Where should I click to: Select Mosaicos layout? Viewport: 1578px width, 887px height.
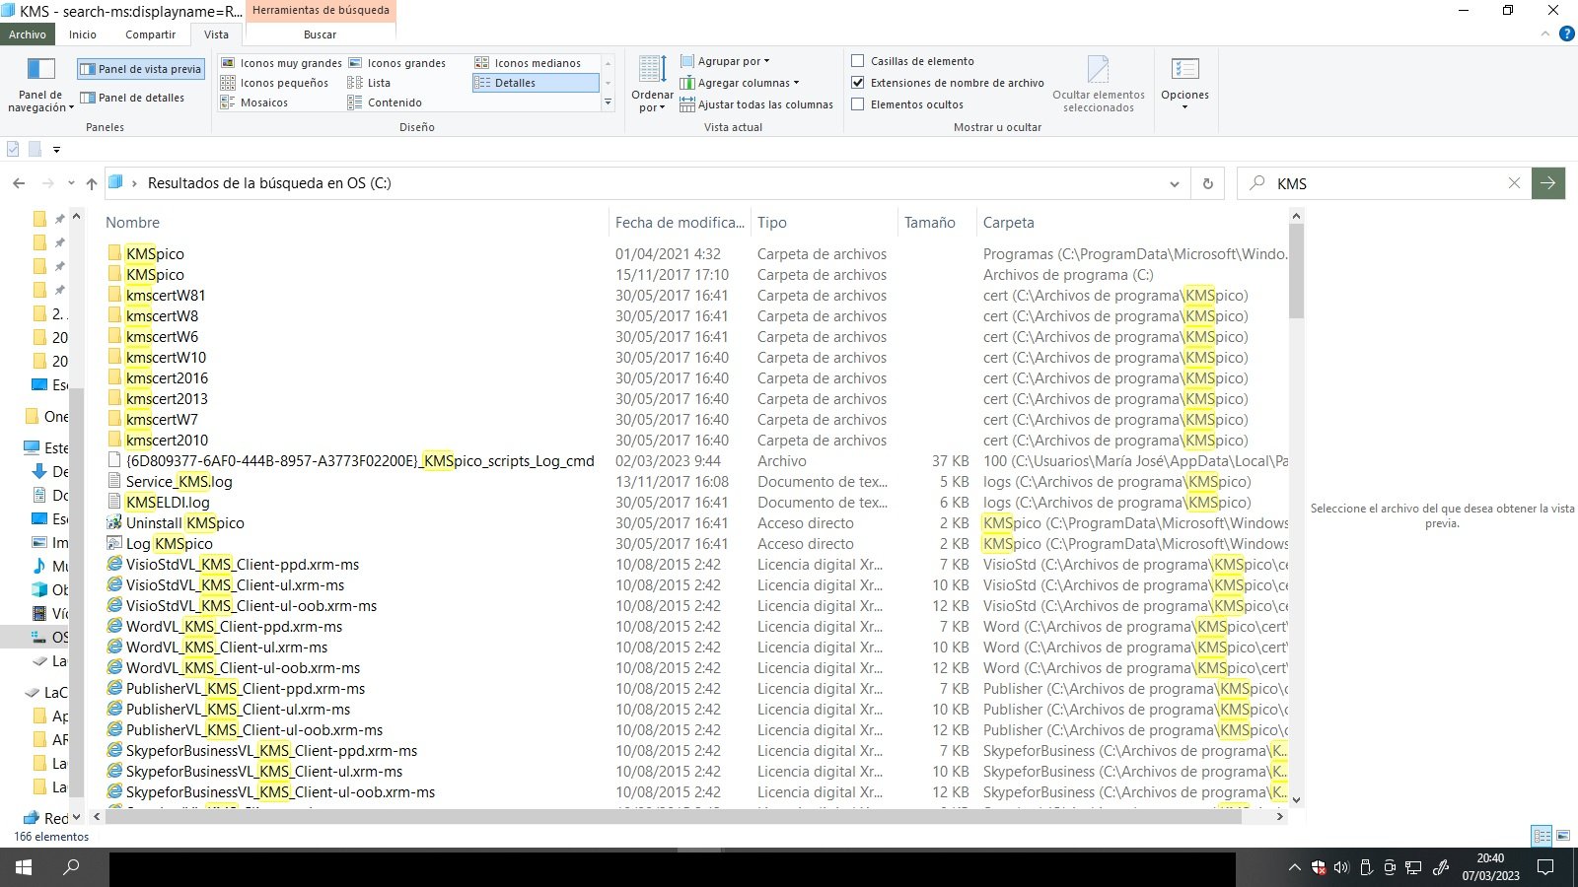tap(254, 102)
